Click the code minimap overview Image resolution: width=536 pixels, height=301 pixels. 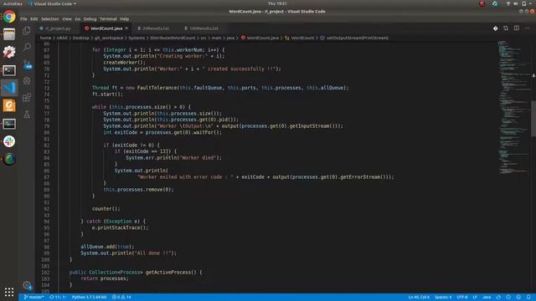513,108
